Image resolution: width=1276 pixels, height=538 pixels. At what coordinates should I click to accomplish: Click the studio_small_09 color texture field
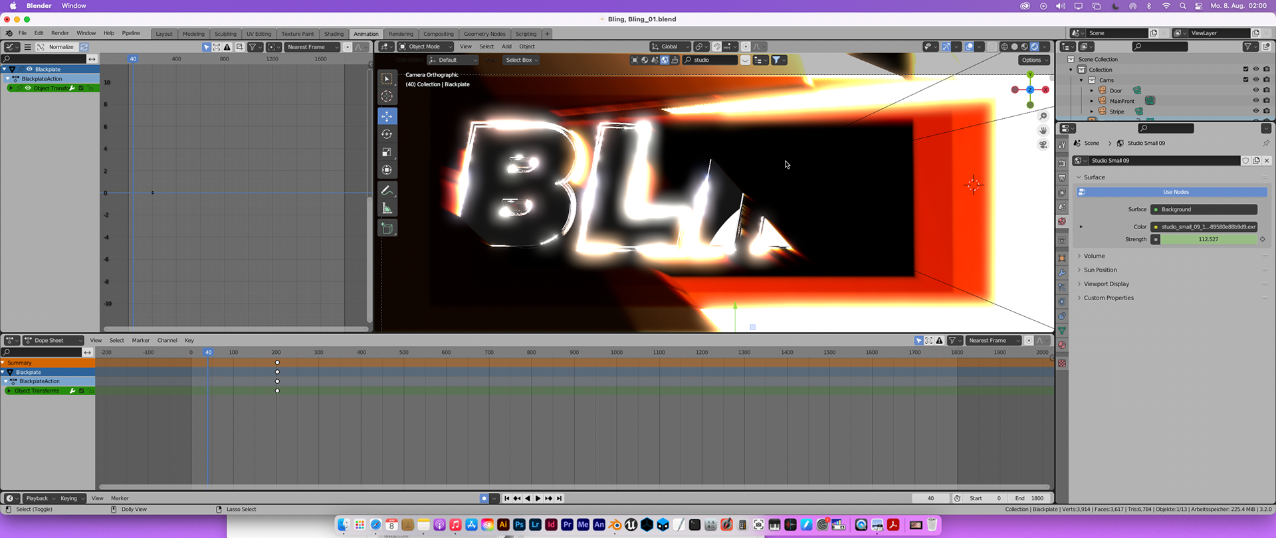point(1204,227)
